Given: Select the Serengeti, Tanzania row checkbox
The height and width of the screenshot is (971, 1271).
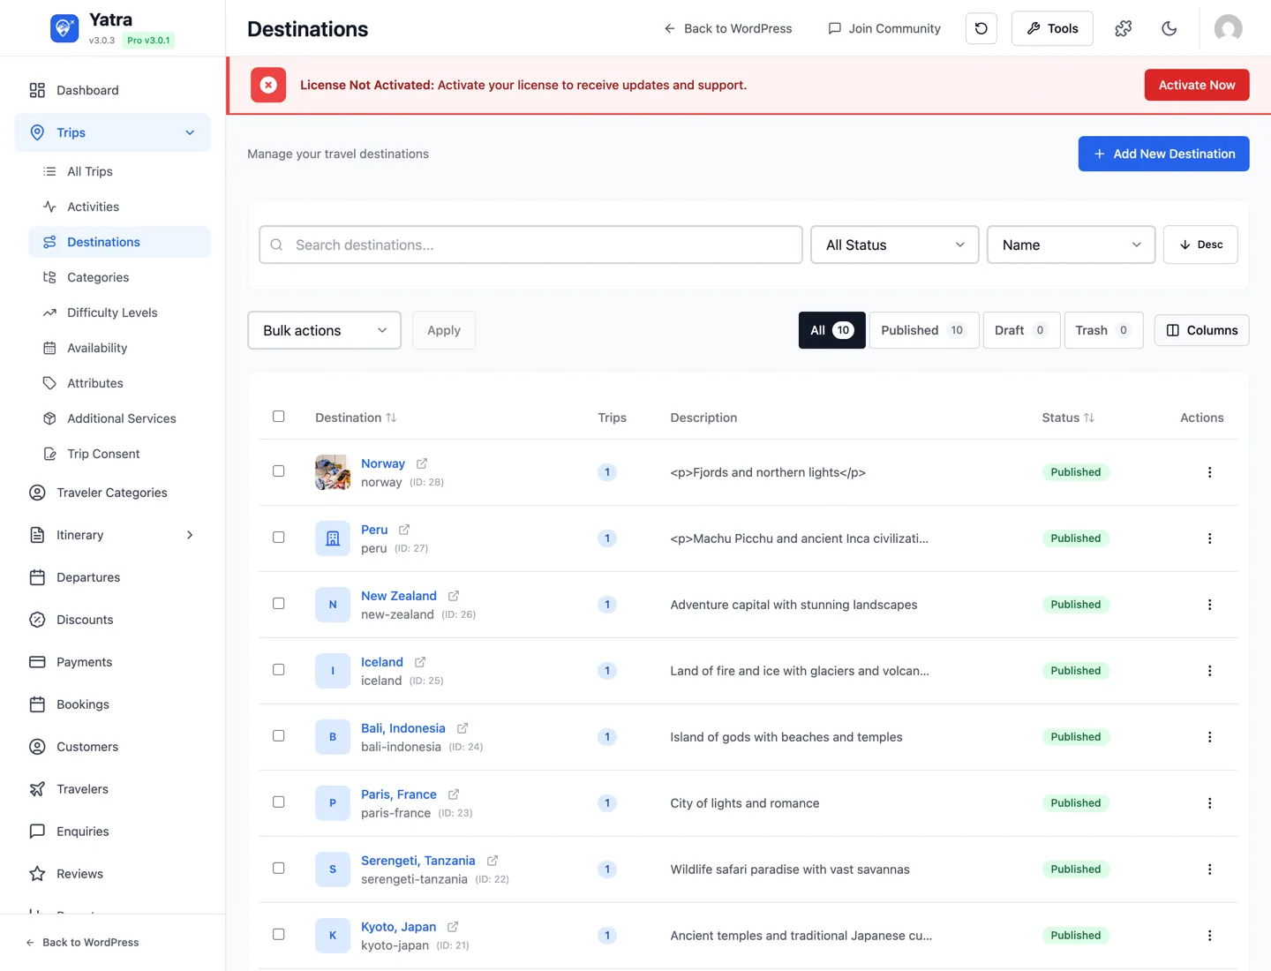Looking at the screenshot, I should point(279,869).
